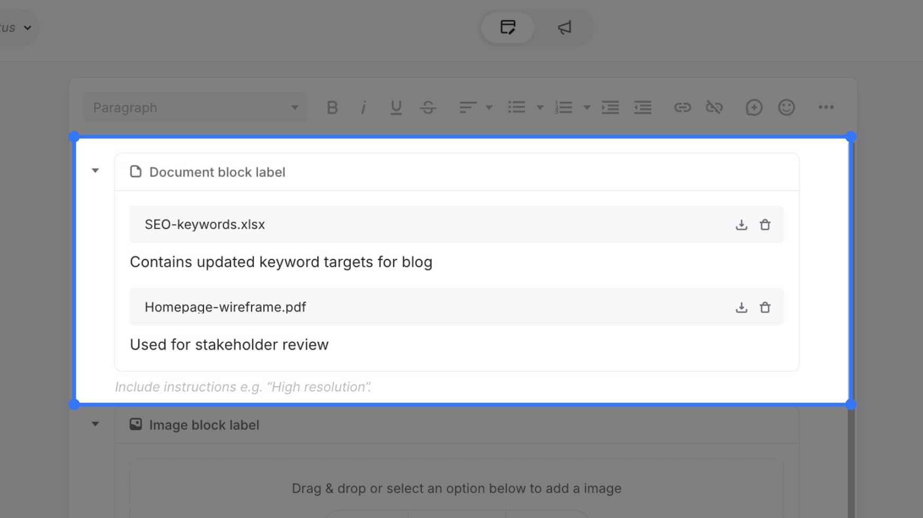Open bulleted list style dropdown arrow

540,108
